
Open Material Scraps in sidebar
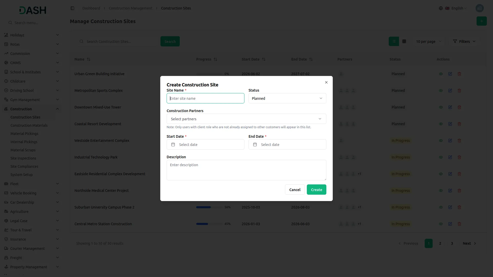(x=23, y=150)
